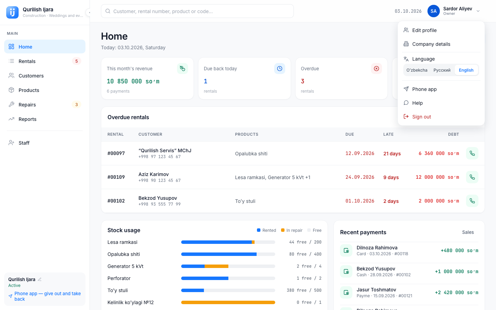The image size is (496, 310).
Task: Open the Products page
Action: tap(45, 90)
